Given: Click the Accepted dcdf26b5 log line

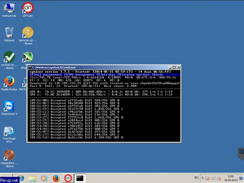Looking at the screenshot, I should [x=75, y=132].
